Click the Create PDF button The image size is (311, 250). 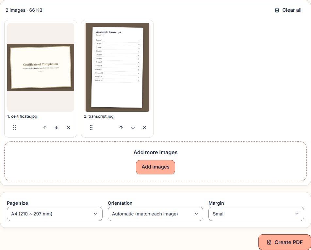point(285,242)
